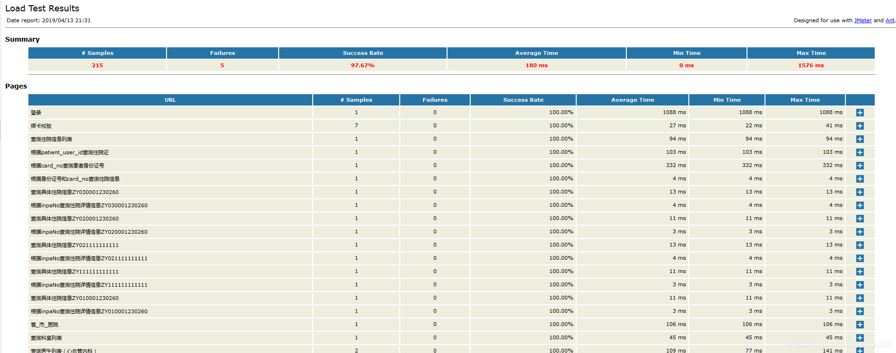Click the 'Load Test Results' title
The image size is (896, 353).
click(x=42, y=9)
